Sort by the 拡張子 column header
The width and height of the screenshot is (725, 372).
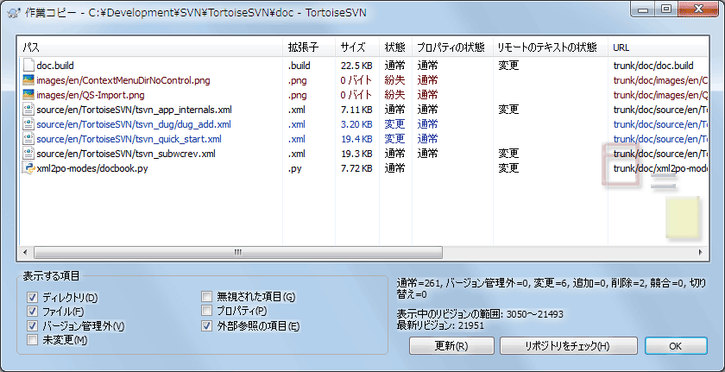point(309,47)
